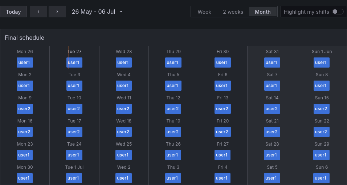Image resolution: width=347 pixels, height=185 pixels.
Task: Select user2 shift on Mon 9
Action: click(25, 109)
